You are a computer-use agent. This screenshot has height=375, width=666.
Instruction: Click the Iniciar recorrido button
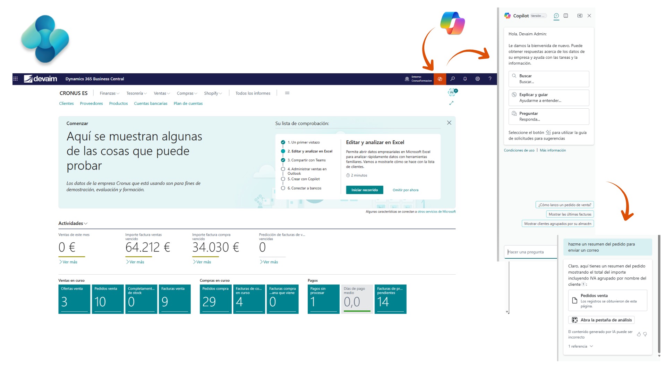click(364, 190)
